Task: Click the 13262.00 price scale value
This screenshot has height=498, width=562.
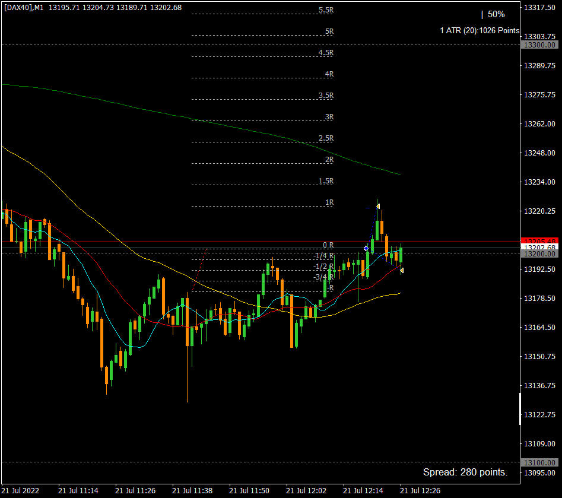Action: point(539,123)
